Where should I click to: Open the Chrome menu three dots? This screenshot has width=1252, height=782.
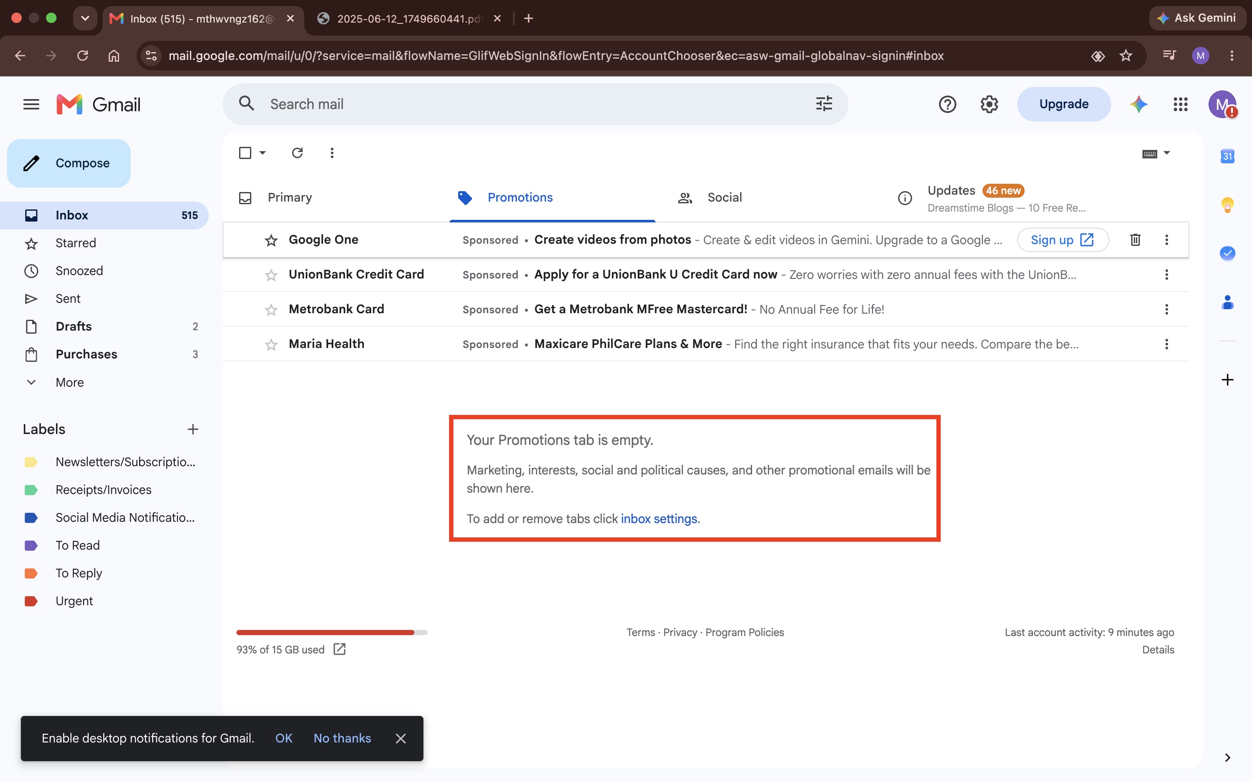point(1231,55)
